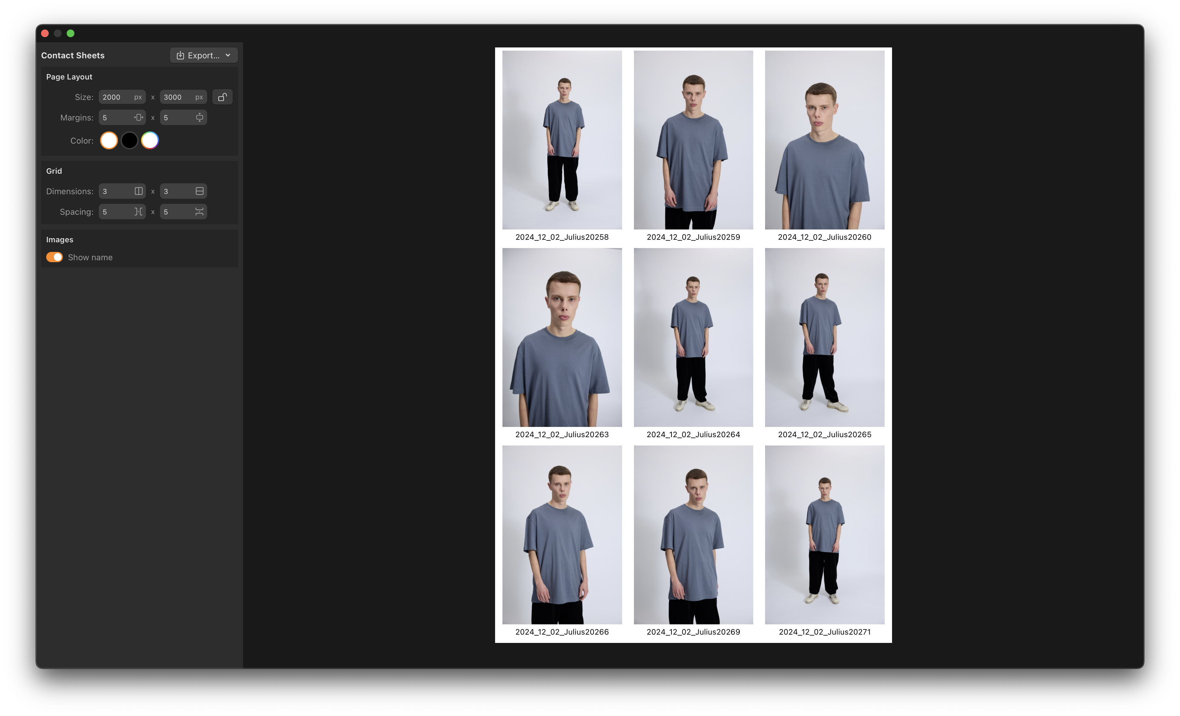Click the vertical spacing icon

199,212
